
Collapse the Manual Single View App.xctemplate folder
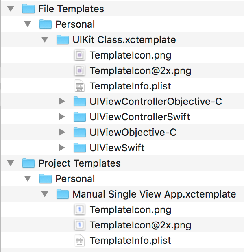click(x=45, y=194)
